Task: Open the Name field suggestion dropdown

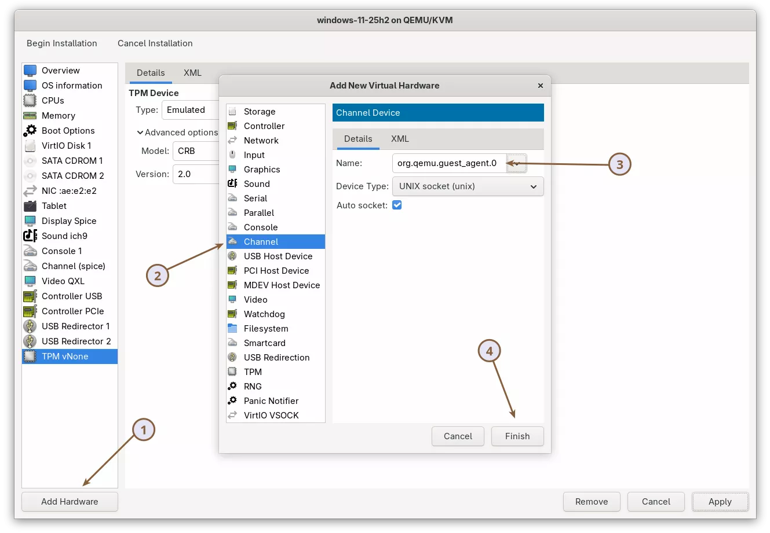Action: pos(516,163)
